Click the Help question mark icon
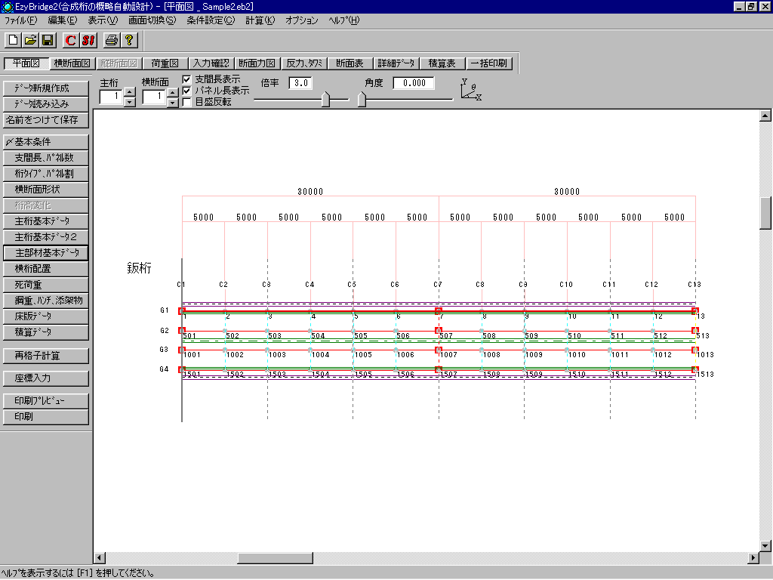Image resolution: width=773 pixels, height=580 pixels. [x=129, y=40]
